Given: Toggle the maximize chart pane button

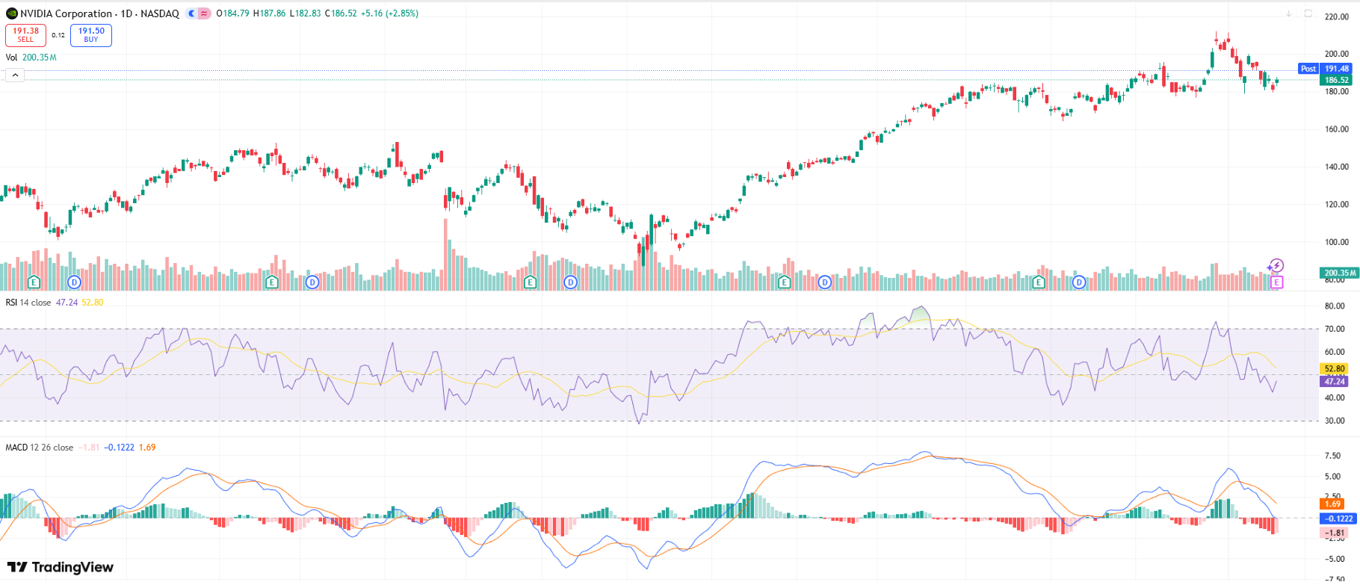Looking at the screenshot, I should pos(1308,13).
